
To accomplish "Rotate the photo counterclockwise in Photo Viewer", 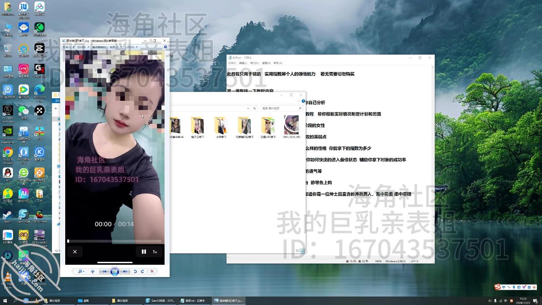I will pos(135,271).
